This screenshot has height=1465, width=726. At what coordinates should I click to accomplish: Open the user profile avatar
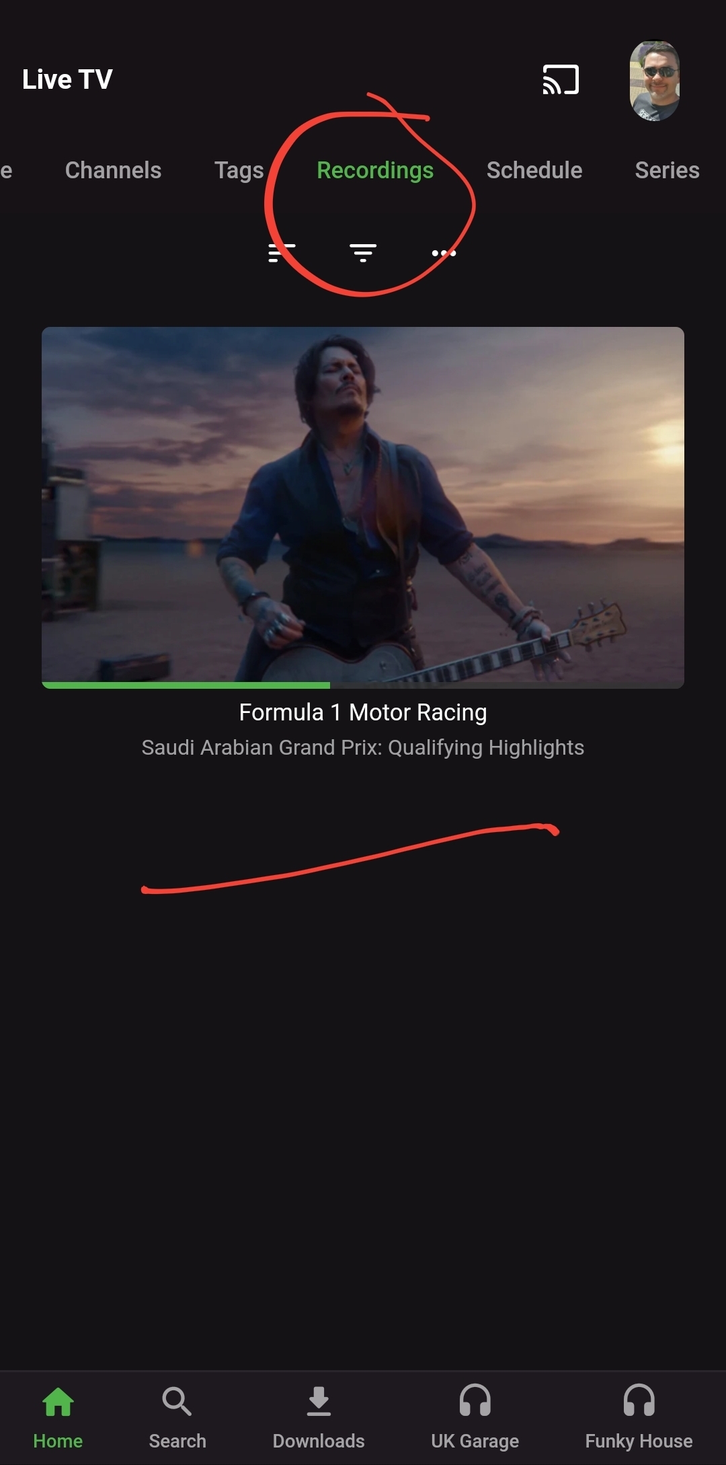click(655, 80)
